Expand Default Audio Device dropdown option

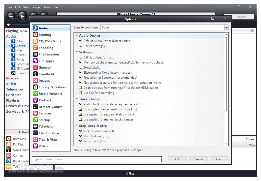tap(80, 41)
